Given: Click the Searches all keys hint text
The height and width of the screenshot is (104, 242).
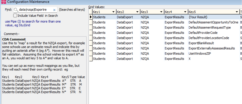Looking at the screenshot, I should (x=72, y=10).
